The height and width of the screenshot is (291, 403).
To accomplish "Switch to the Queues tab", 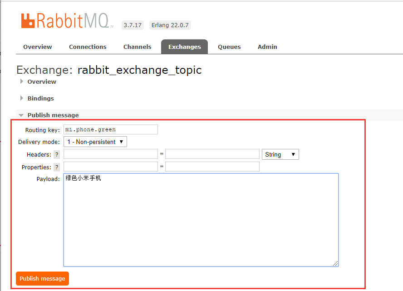I will 229,47.
